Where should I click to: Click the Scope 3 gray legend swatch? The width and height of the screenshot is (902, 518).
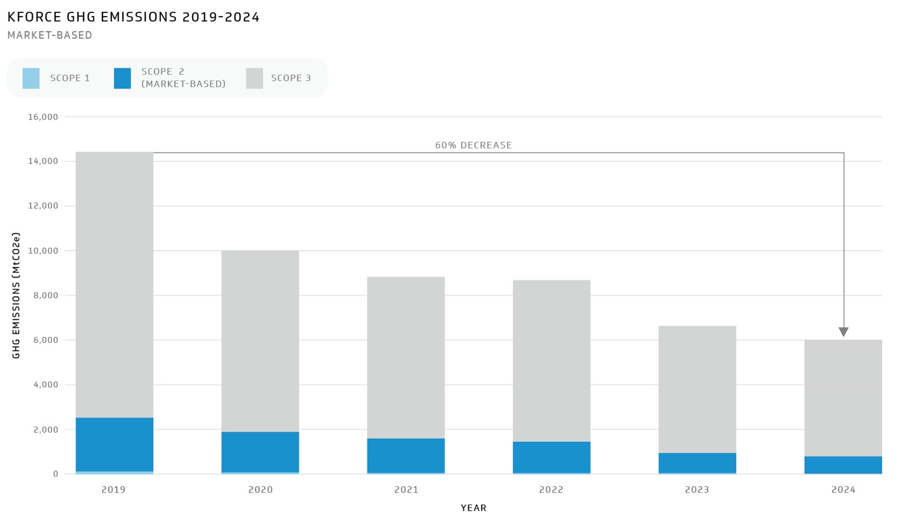(254, 78)
